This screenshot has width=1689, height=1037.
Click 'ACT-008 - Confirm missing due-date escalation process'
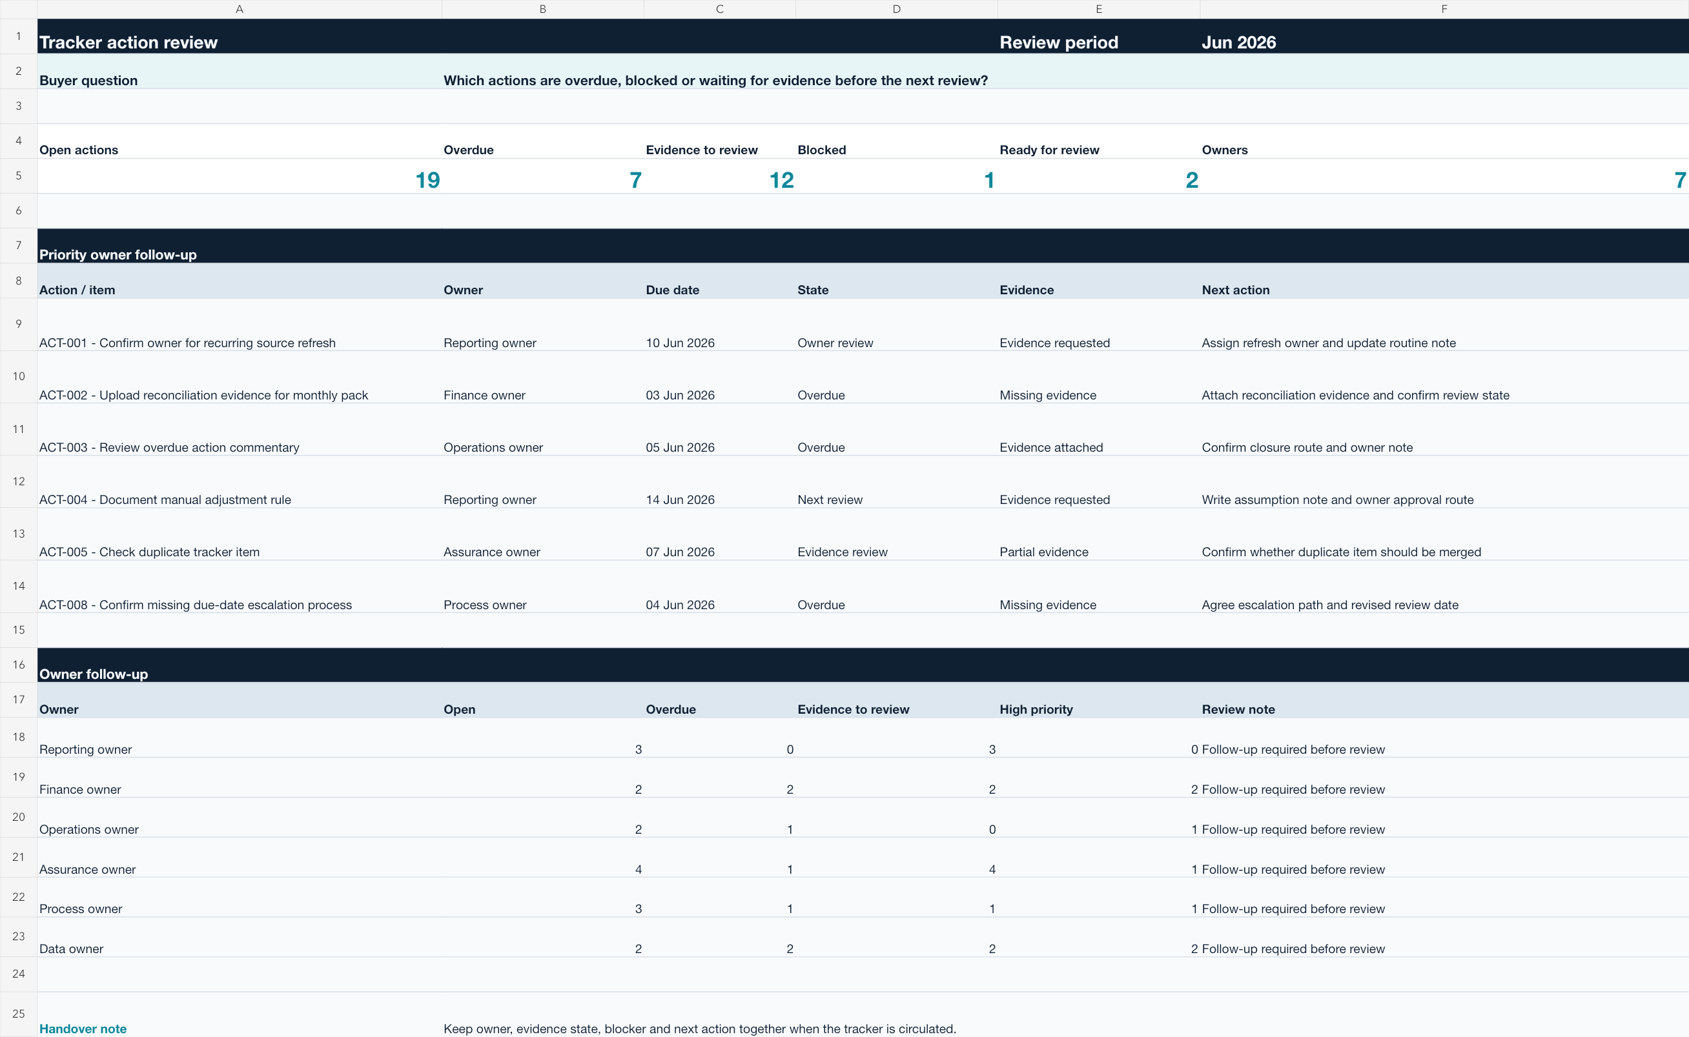[x=196, y=605]
